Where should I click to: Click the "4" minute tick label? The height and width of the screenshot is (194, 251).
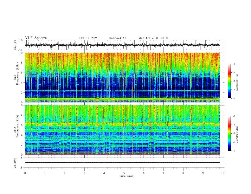coord(104,173)
